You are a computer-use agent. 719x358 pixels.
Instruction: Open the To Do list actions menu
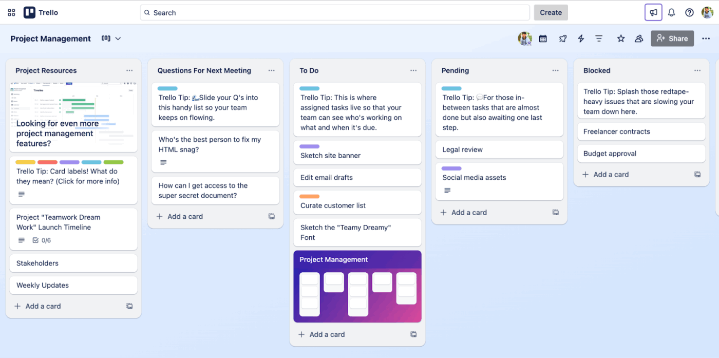(413, 70)
